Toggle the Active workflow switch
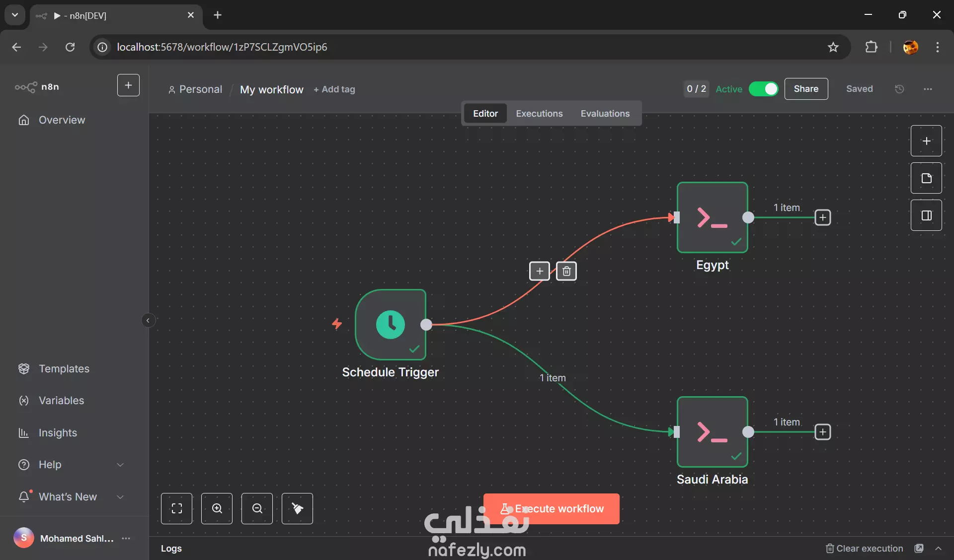The width and height of the screenshot is (954, 560). pyautogui.click(x=764, y=89)
